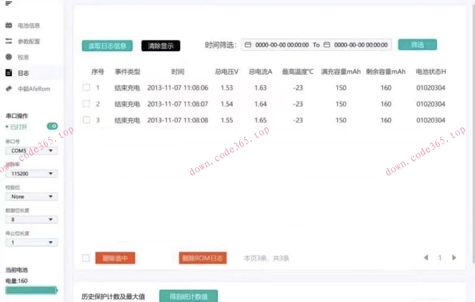Click the 删除ROM日志 delete ROM log button
The height and width of the screenshot is (302, 475).
(x=203, y=257)
